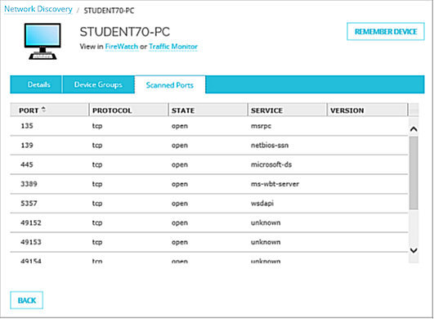Click the microsoft-ds service cell
The height and width of the screenshot is (319, 434).
(271, 164)
